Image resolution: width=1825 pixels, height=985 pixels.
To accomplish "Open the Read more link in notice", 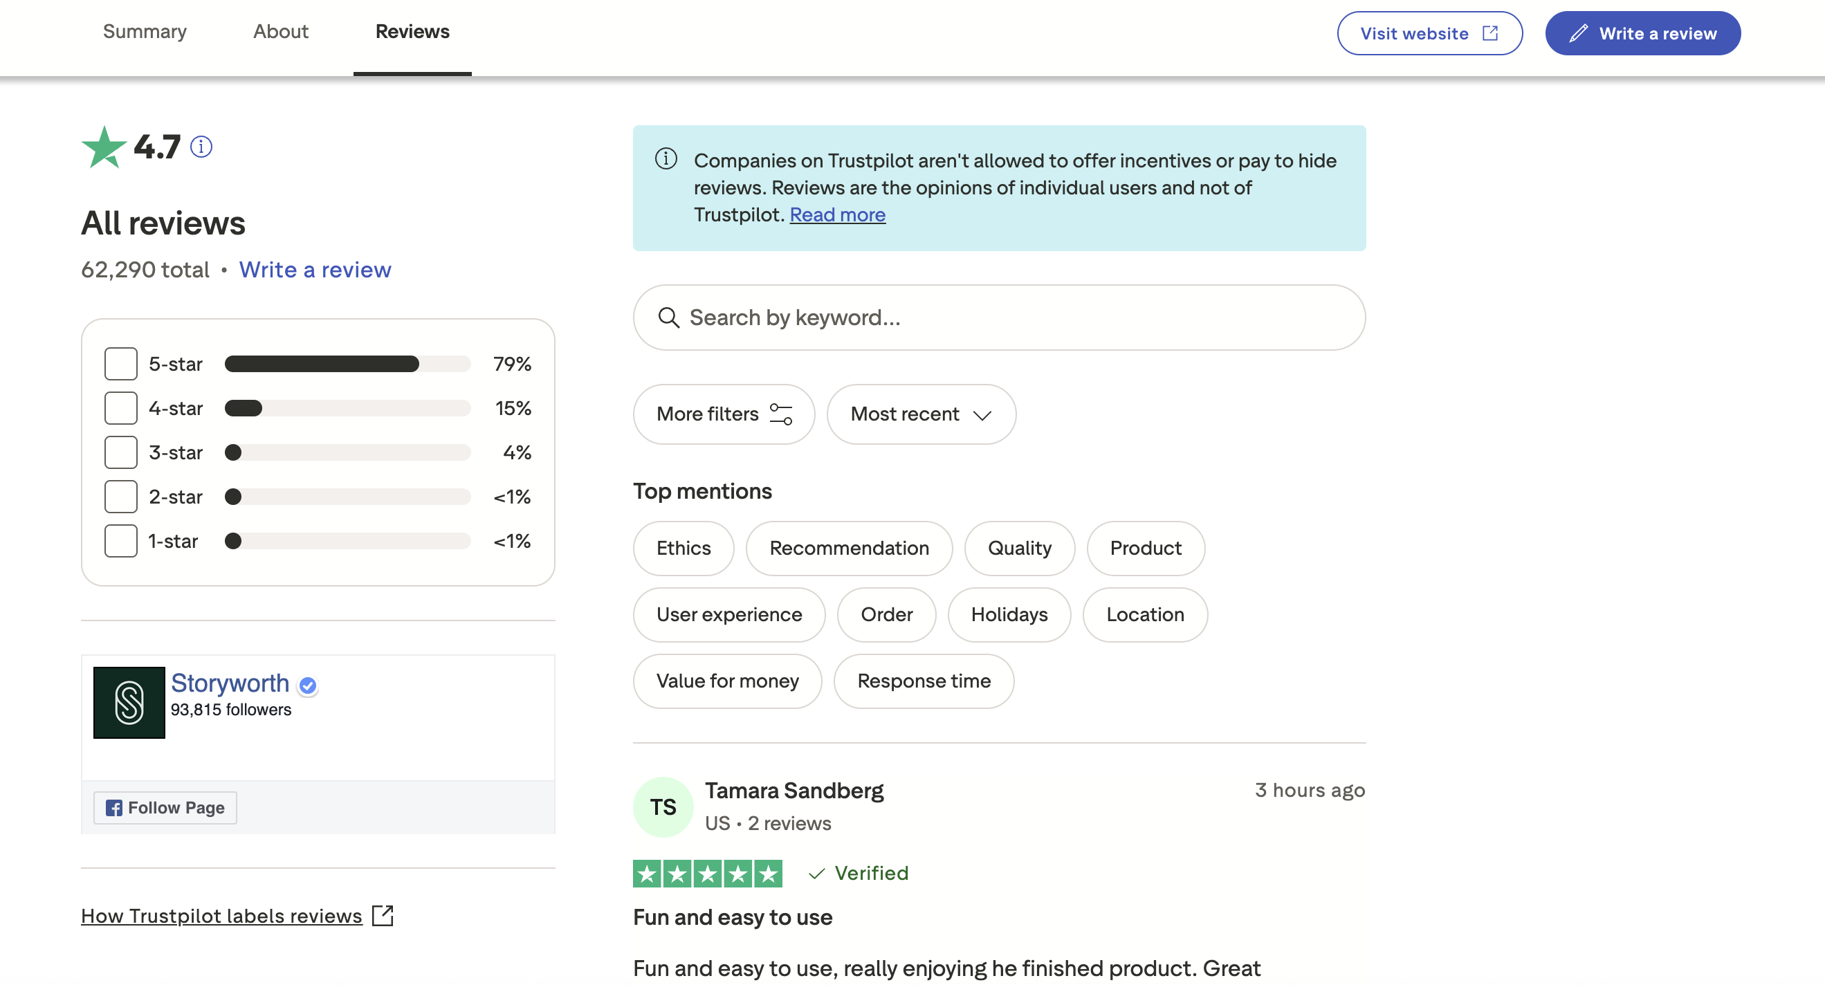I will pos(836,214).
